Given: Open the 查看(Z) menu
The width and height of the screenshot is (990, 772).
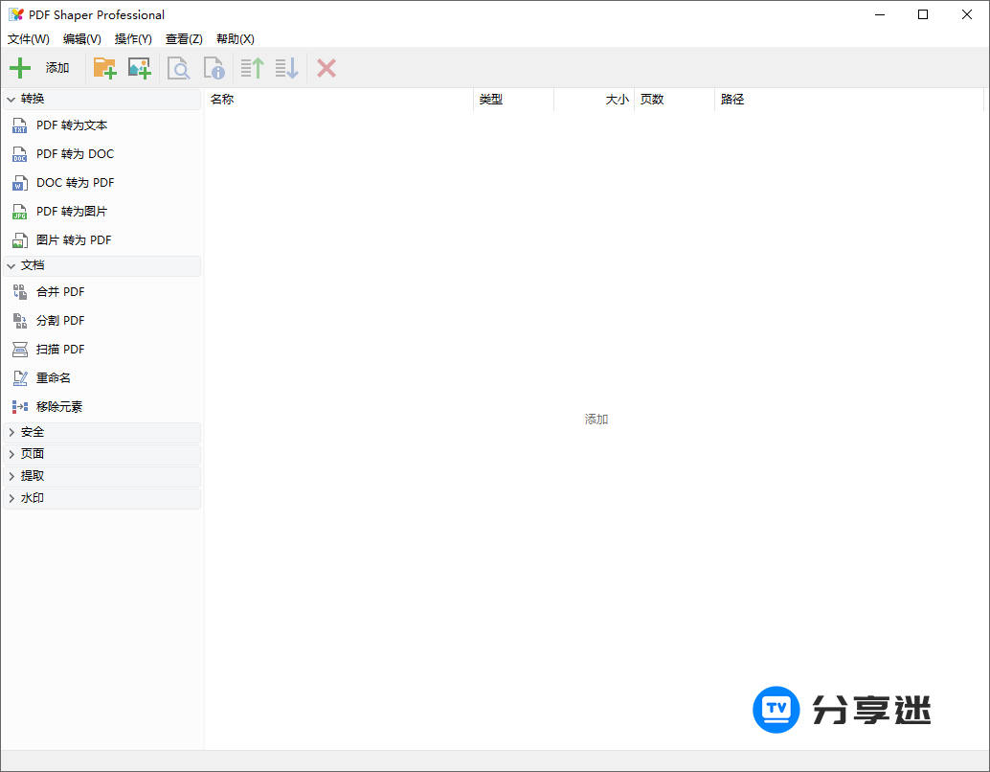Looking at the screenshot, I should pyautogui.click(x=184, y=38).
